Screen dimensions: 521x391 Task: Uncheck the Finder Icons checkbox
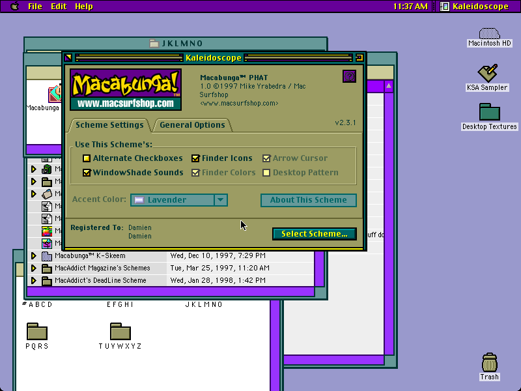click(x=195, y=158)
